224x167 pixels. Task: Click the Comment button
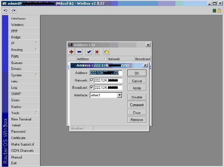[x=137, y=105]
